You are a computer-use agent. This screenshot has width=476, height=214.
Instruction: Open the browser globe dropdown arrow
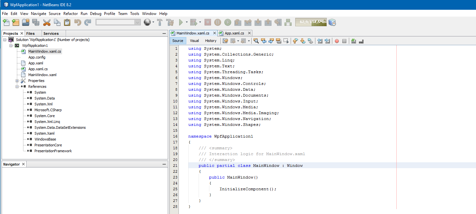pyautogui.click(x=153, y=22)
